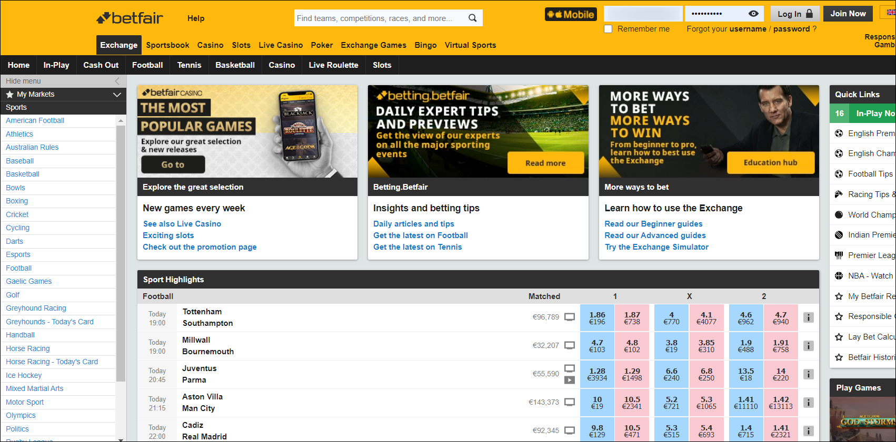Viewport: 896px width, 442px height.
Task: Switch to Sportsbook tab
Action: pyautogui.click(x=167, y=45)
